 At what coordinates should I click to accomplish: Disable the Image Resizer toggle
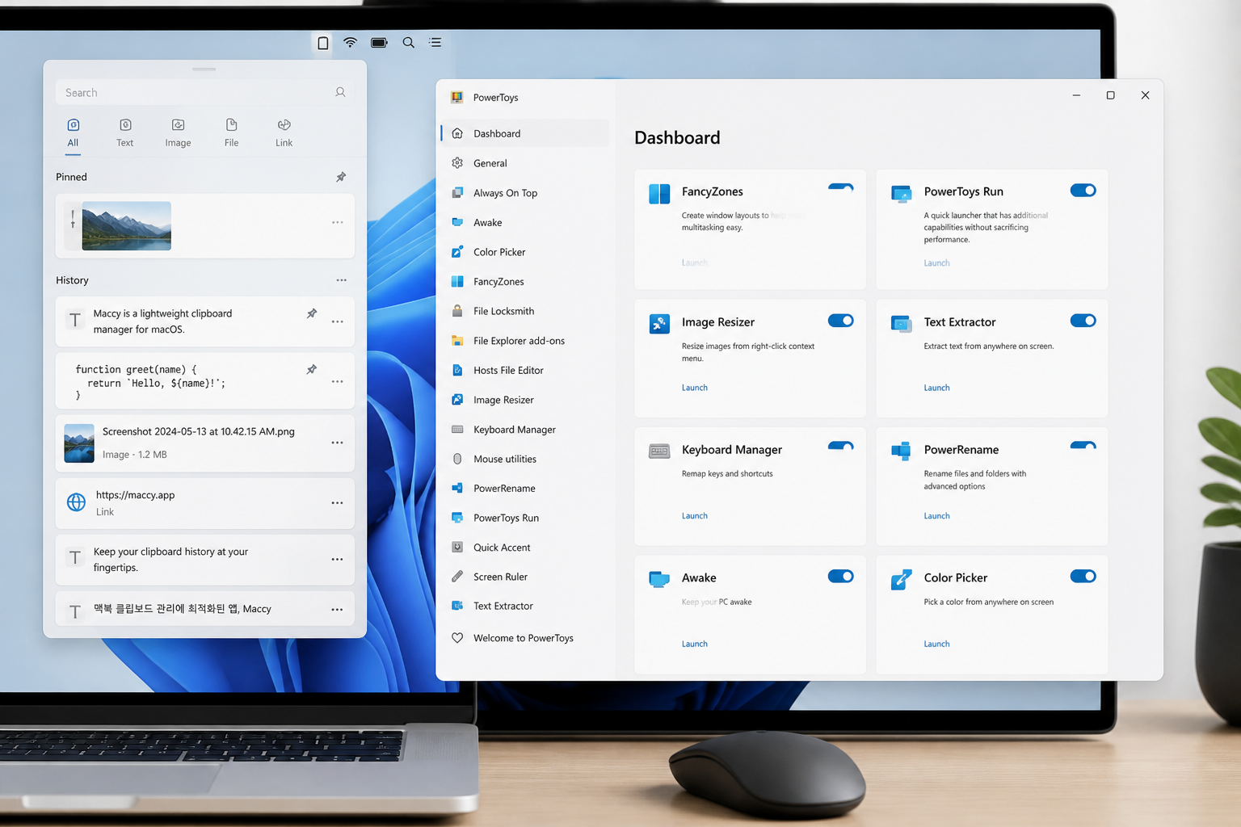[840, 321]
